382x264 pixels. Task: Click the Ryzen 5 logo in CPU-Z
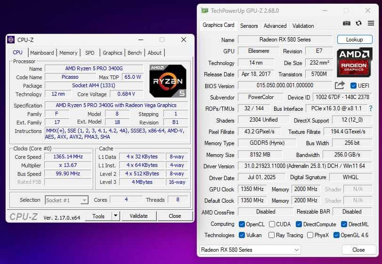click(168, 81)
